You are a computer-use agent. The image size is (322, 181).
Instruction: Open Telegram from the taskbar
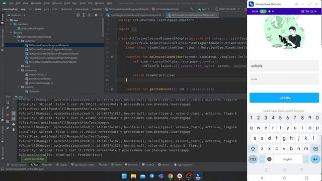(152, 176)
